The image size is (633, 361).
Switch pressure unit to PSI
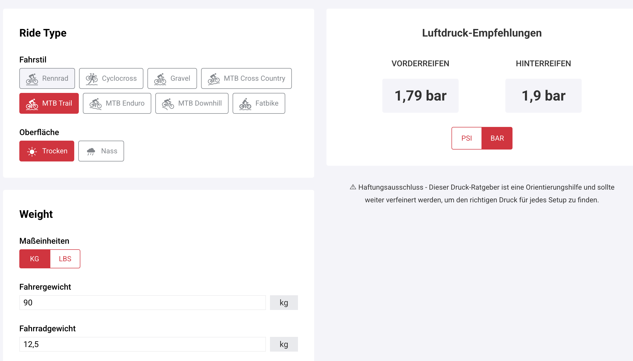pyautogui.click(x=466, y=138)
